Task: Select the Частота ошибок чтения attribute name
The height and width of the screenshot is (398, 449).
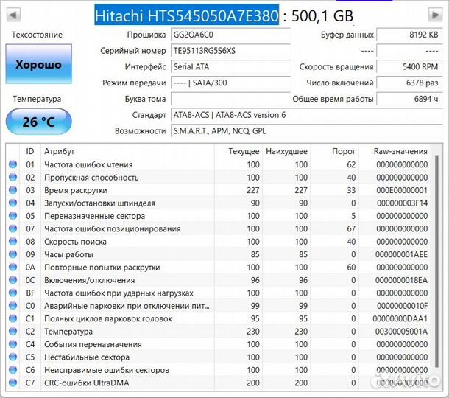Action: 88,164
